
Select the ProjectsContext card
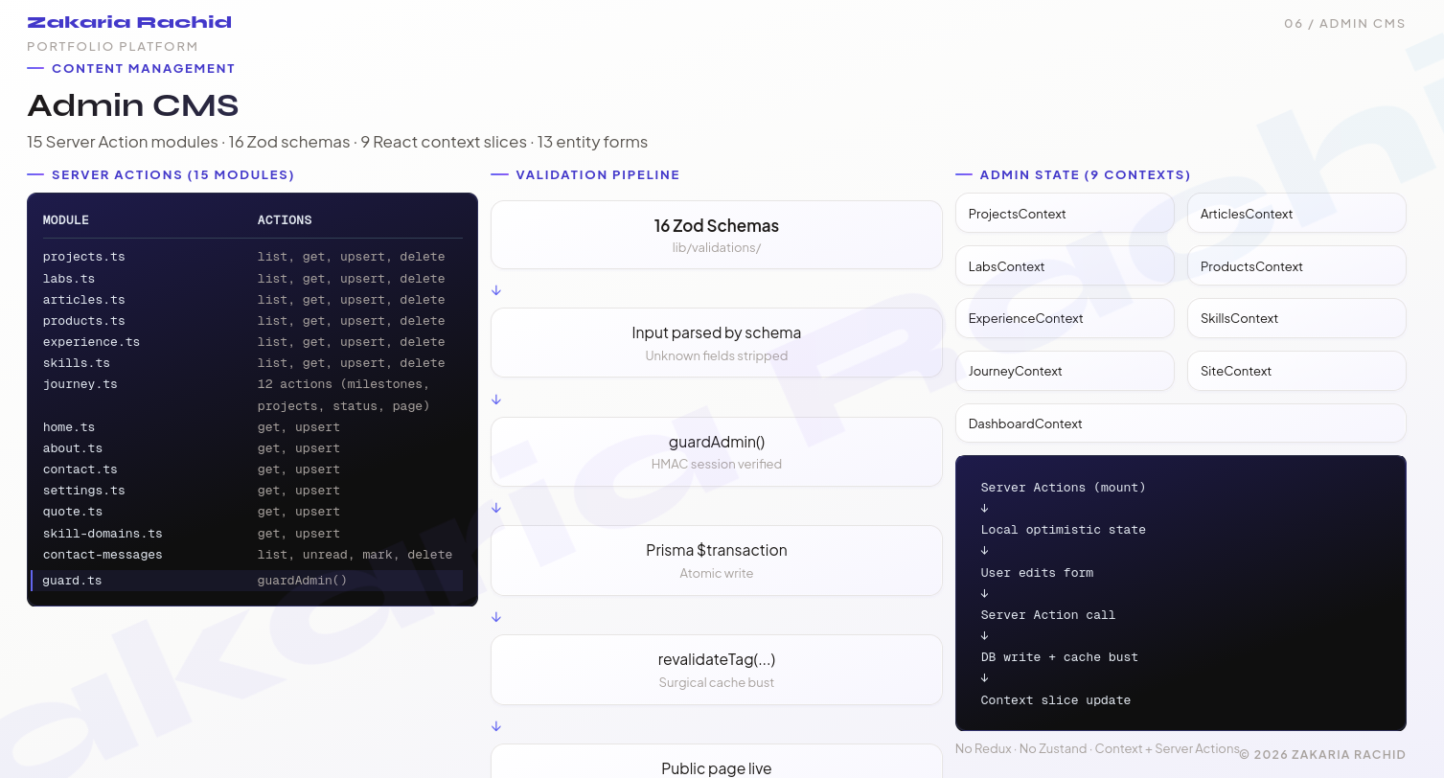click(1065, 213)
